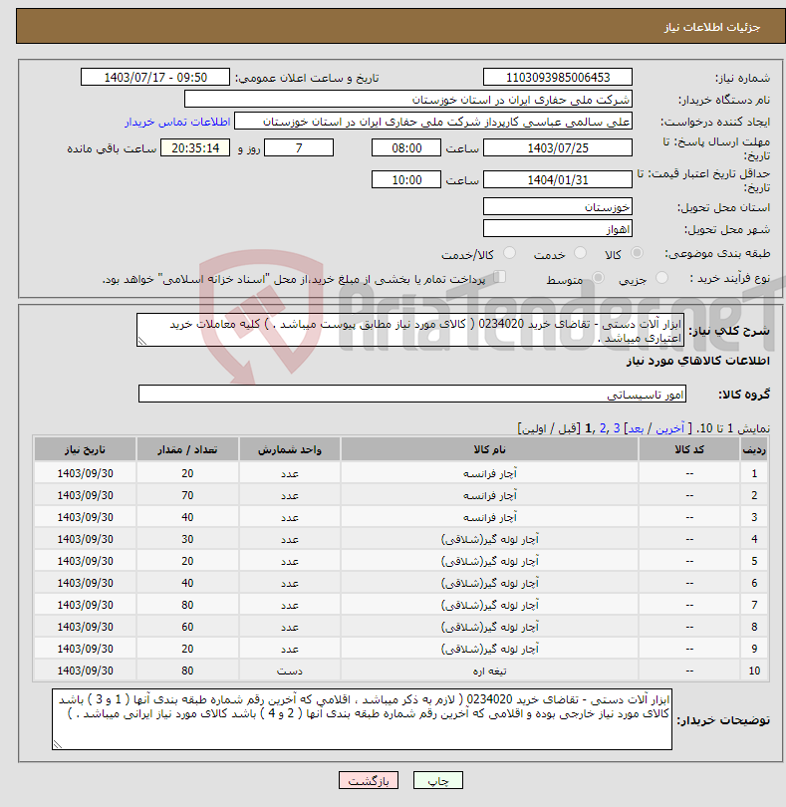
Task: Select the کالا/خدمت radio button
Action: [x=509, y=253]
